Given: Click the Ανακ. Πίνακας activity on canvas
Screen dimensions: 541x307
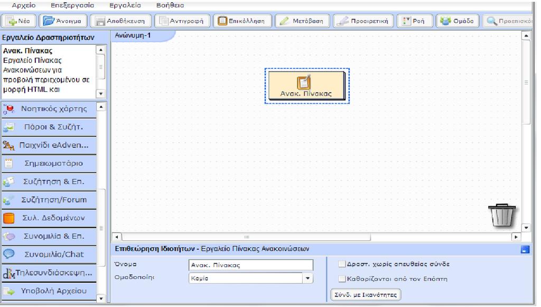Looking at the screenshot, I should tap(306, 86).
